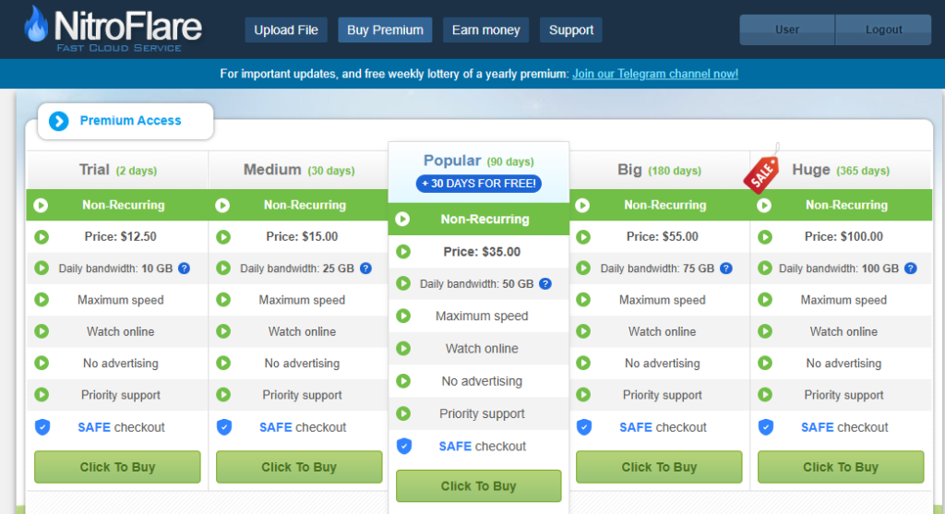Click green arrow beside Medium Price $15.00
This screenshot has width=945, height=514.
[223, 237]
